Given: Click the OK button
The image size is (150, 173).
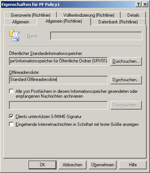Looking at the screenshot, I should [42, 165].
